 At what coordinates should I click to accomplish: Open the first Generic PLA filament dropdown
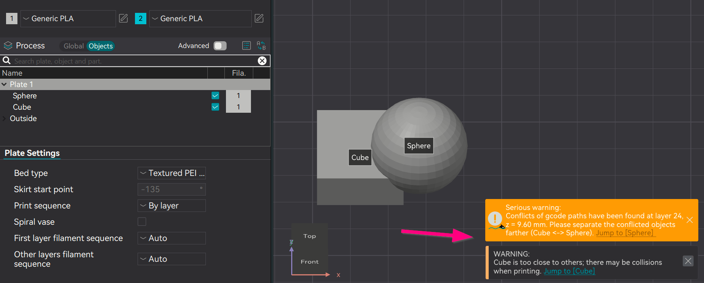pyautogui.click(x=68, y=19)
